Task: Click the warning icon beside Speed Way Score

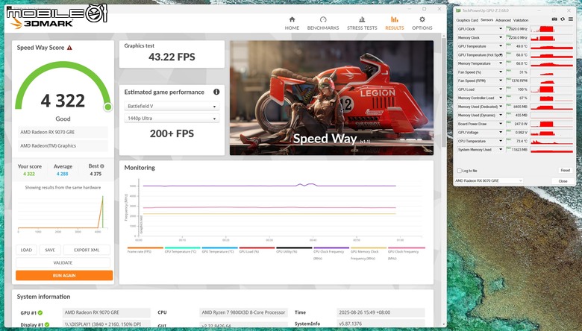Action: pos(69,48)
